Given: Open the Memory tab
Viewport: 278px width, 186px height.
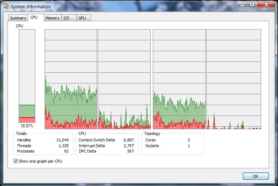Looking at the screenshot, I should click(x=52, y=18).
